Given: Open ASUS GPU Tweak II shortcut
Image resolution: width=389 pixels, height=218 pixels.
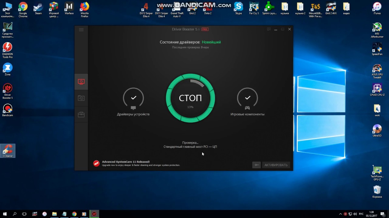Looking at the screenshot, I should click(377, 71).
